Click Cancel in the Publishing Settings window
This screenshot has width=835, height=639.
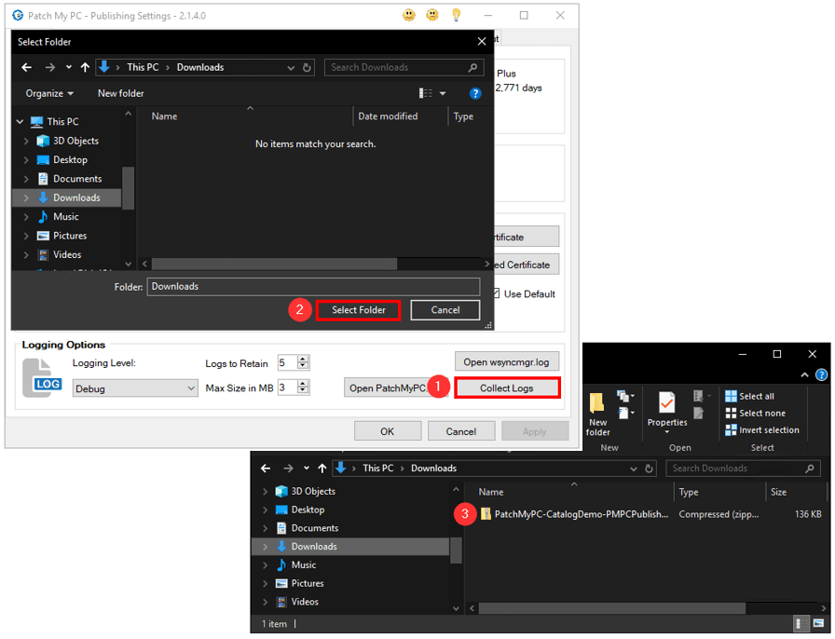461,431
